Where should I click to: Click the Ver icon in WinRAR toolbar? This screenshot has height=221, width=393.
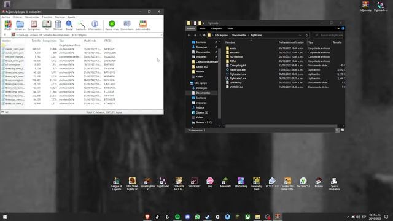pos(47,25)
